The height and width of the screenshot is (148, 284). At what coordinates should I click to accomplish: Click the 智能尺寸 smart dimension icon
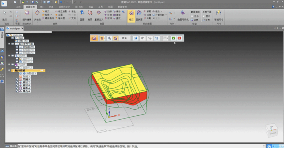[x=219, y=15]
